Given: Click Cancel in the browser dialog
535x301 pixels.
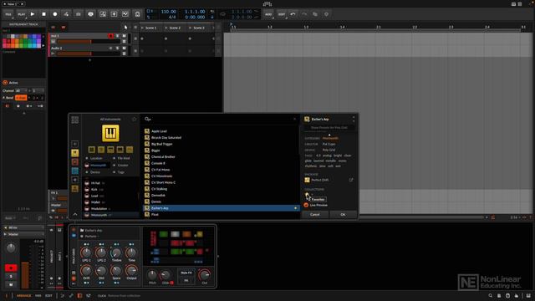Looking at the screenshot, I should 315,214.
